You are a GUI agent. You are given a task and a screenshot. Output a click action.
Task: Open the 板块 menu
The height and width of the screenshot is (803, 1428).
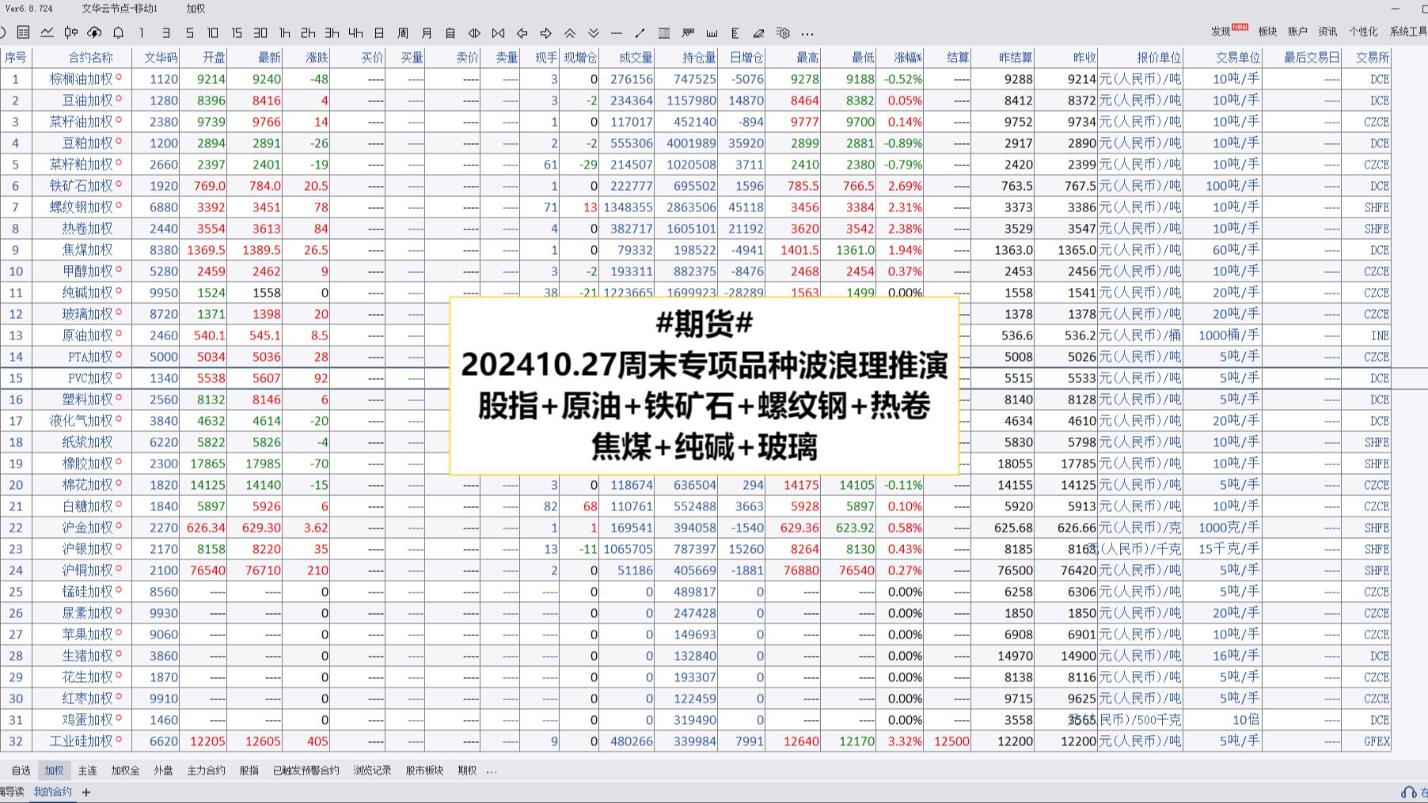1267,31
